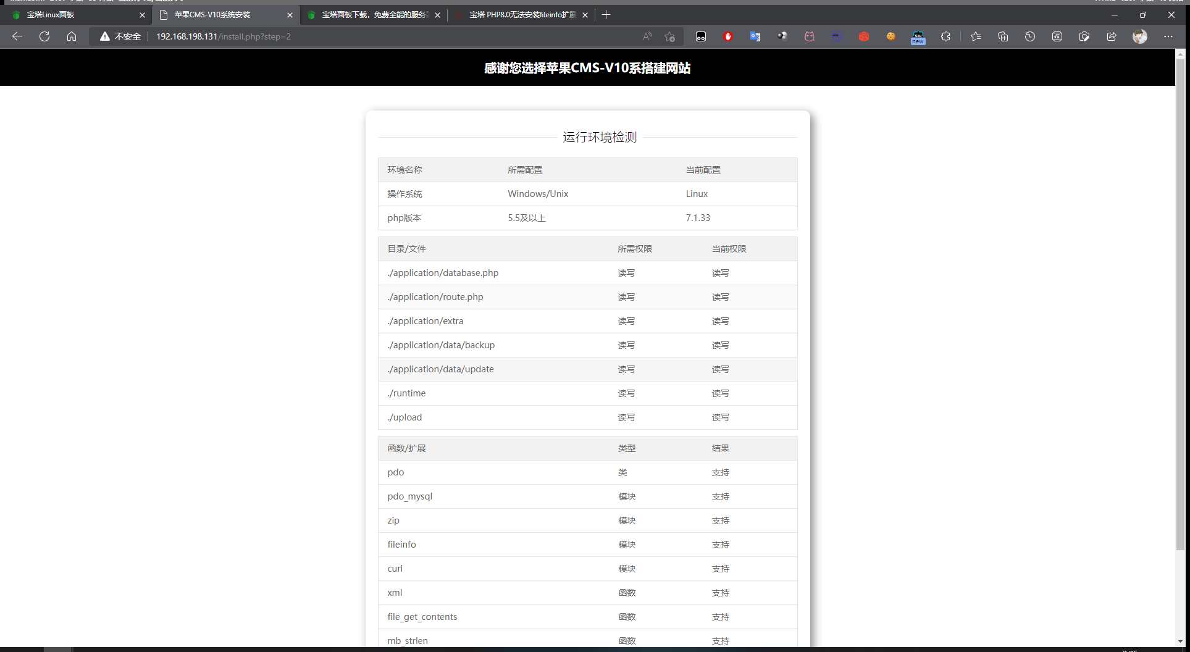Switch to the PHP8.0无法安装fileinfo tab
Viewport: 1190px width, 652px height.
521,15
